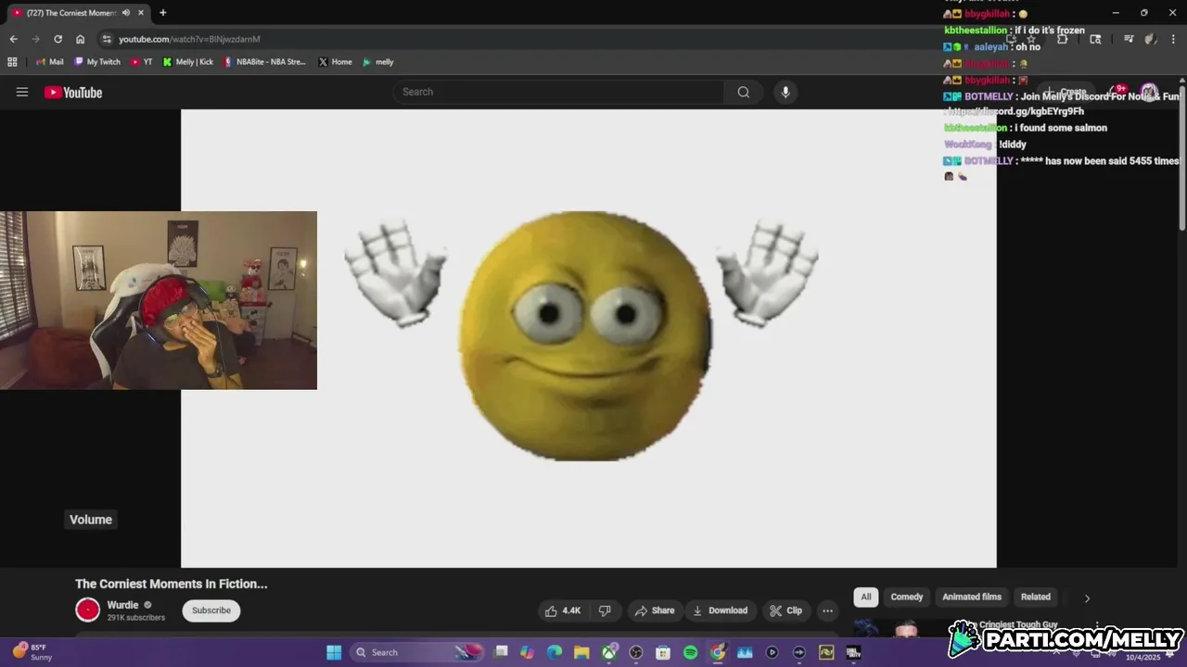This screenshot has width=1187, height=667.
Task: Select the Comedy filter chip
Action: (907, 597)
